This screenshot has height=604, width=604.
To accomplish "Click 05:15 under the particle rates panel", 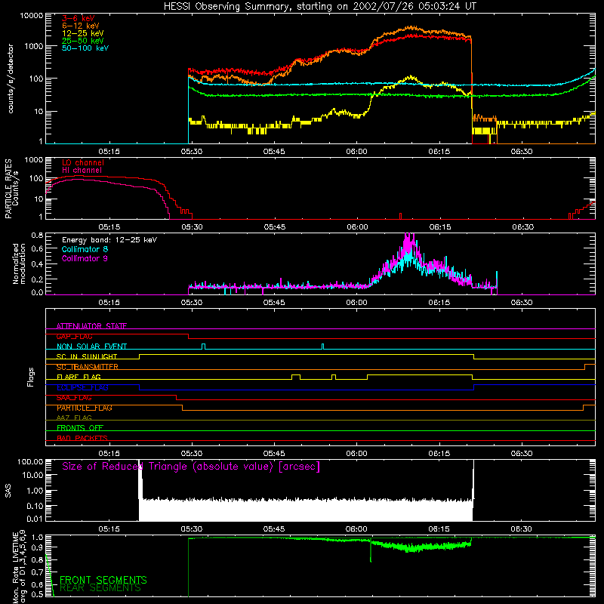I will (x=109, y=227).
